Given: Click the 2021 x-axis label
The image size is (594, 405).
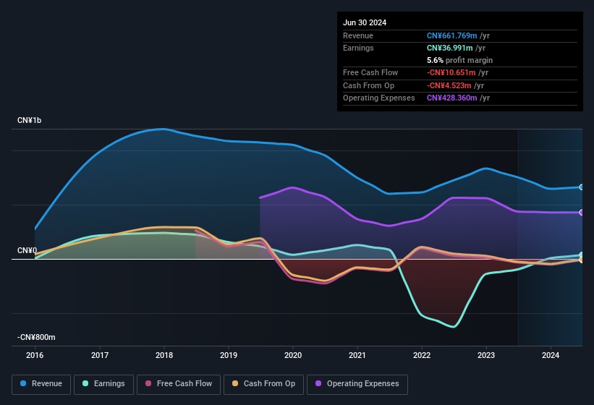Looking at the screenshot, I should (x=357, y=355).
